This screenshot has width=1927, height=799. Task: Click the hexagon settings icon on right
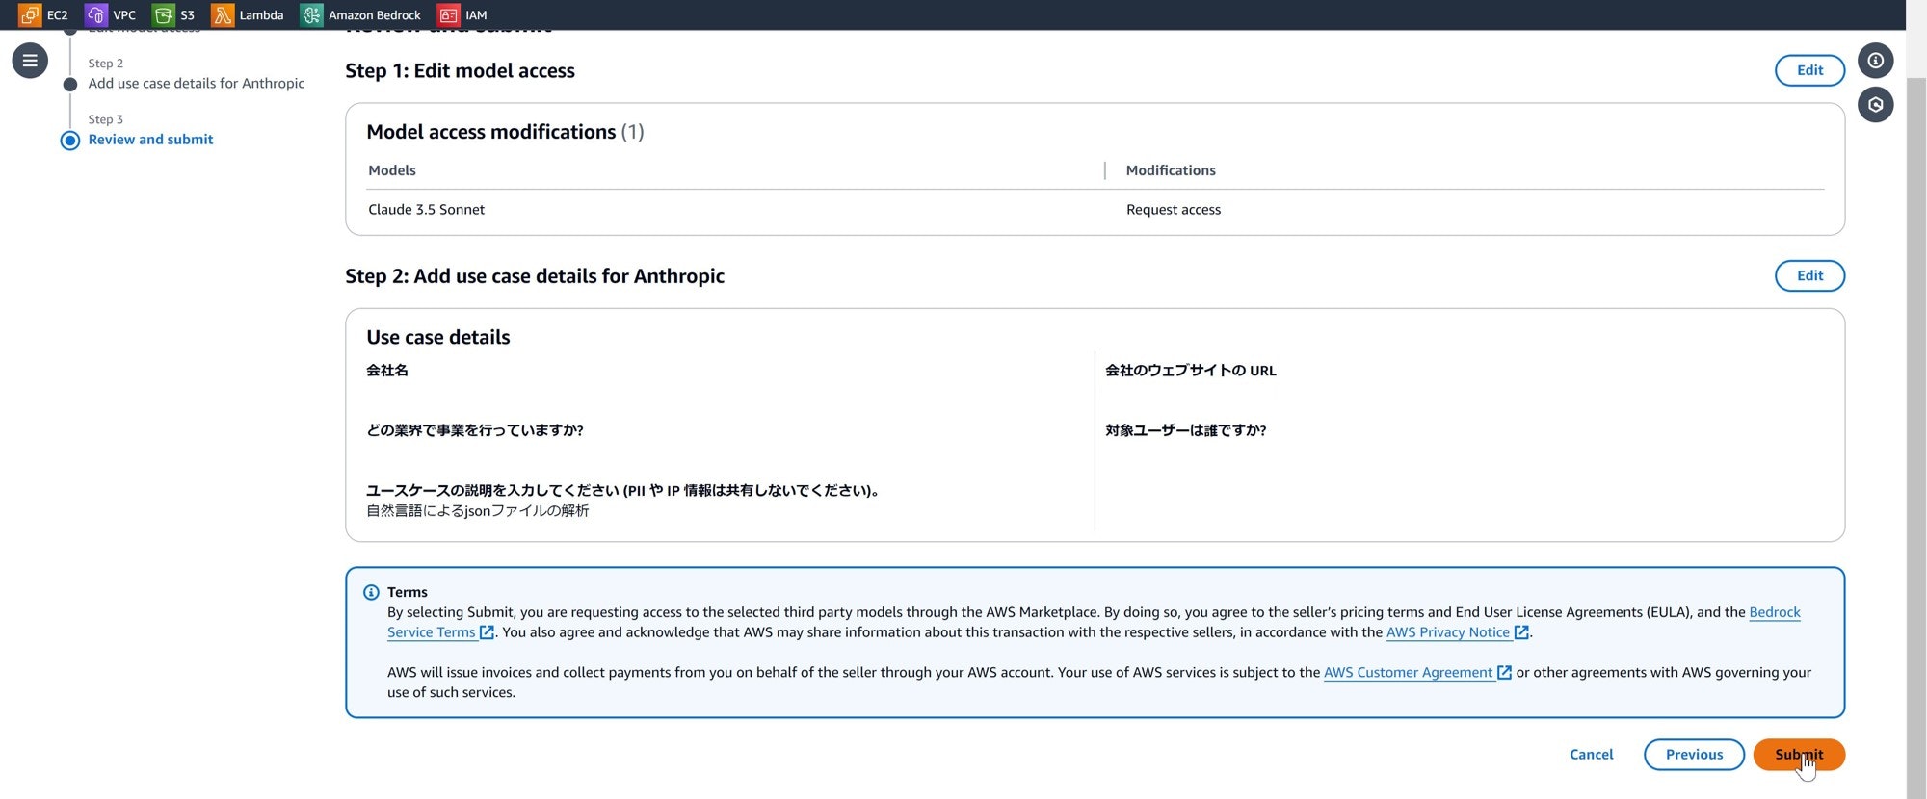click(1875, 105)
